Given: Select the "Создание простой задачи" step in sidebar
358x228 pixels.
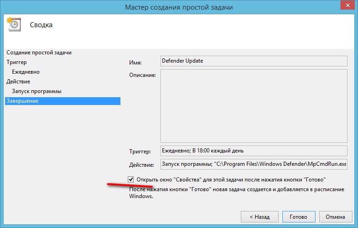Looking at the screenshot, I should tap(39, 53).
